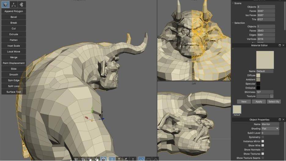Open the Ambient color swatch
The height and width of the screenshot is (161, 286).
coord(258,80)
